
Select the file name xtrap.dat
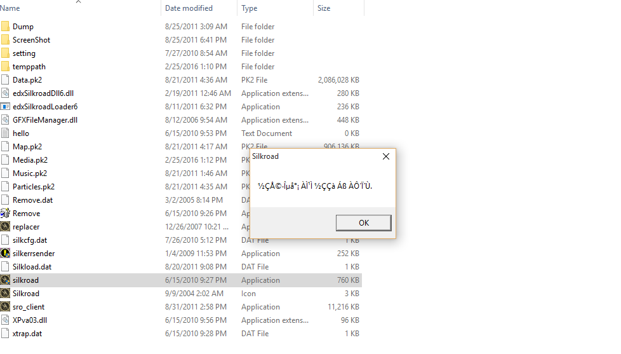coord(27,334)
